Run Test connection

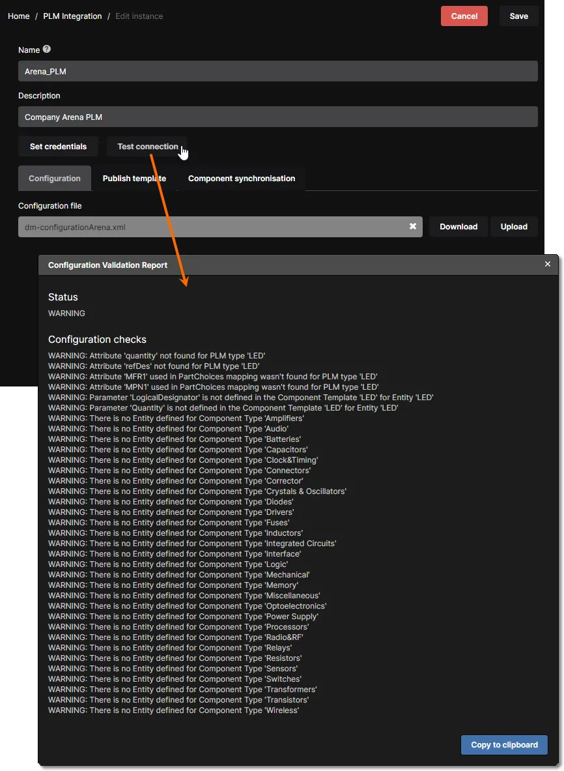tap(147, 147)
